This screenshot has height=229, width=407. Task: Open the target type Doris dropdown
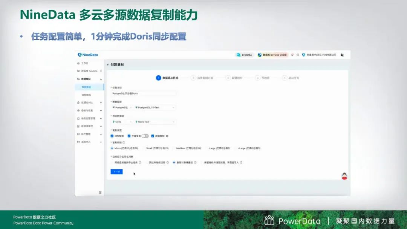click(122, 122)
